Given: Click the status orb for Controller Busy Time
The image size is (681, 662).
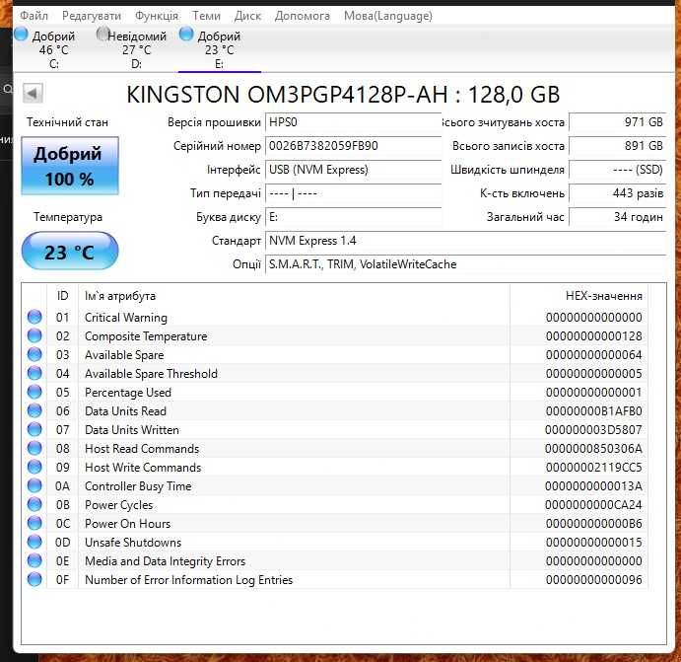Looking at the screenshot, I should click(34, 485).
